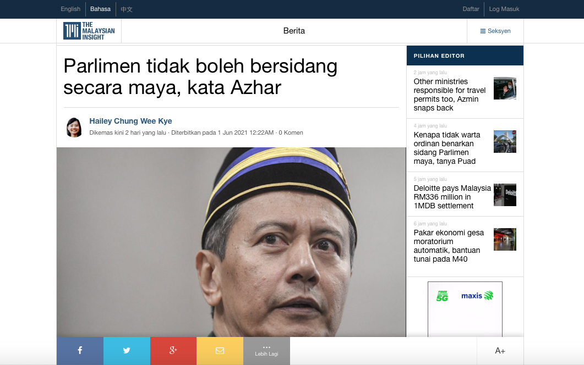584x365 pixels.
Task: Share article on Twitter
Action: pos(127,351)
